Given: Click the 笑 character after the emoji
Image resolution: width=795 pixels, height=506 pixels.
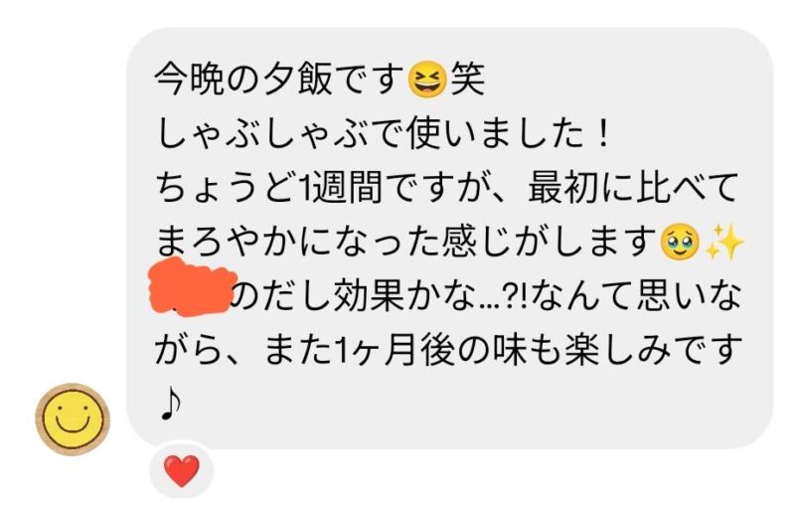Looking at the screenshot, I should point(467,81).
